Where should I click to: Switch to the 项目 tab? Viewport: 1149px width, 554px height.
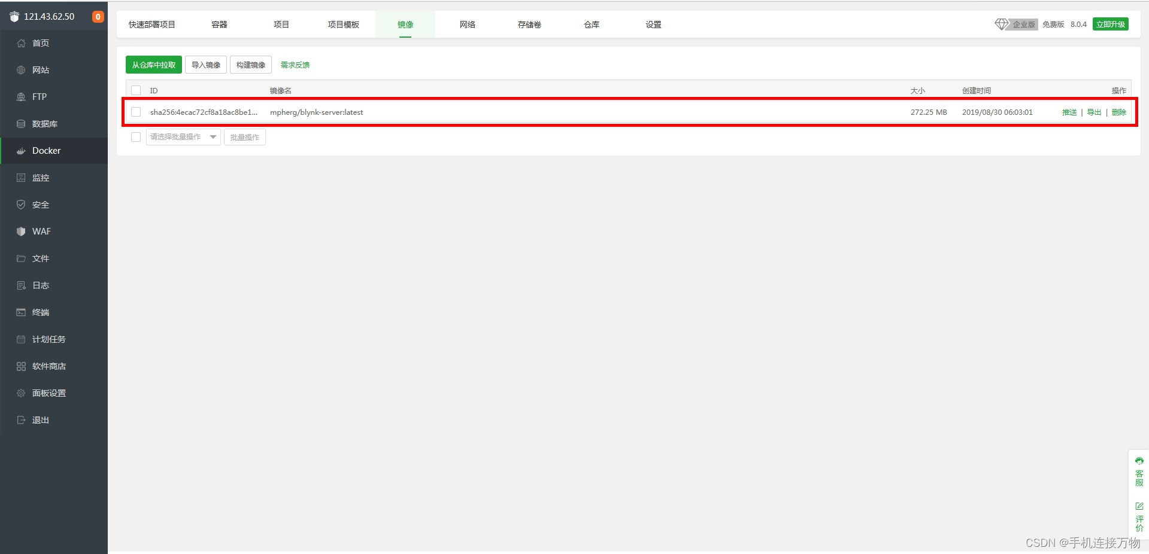(x=281, y=25)
